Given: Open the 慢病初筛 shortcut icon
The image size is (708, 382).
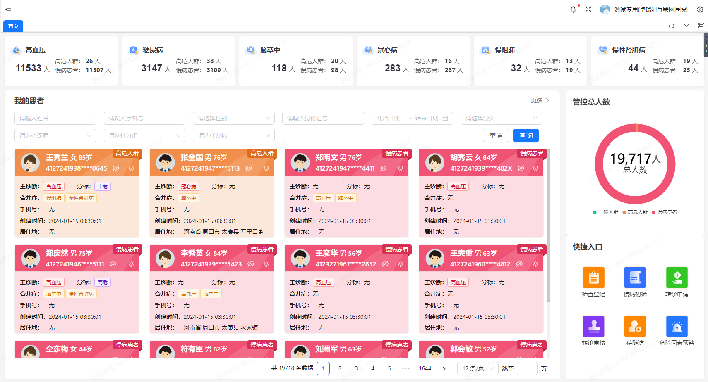Looking at the screenshot, I should tap(635, 278).
